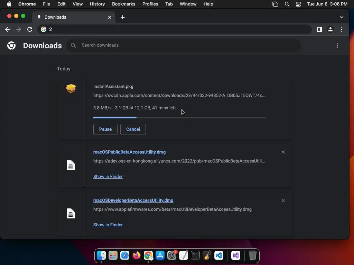The image size is (354, 265).
Task: Open the View menu
Action: (x=77, y=4)
